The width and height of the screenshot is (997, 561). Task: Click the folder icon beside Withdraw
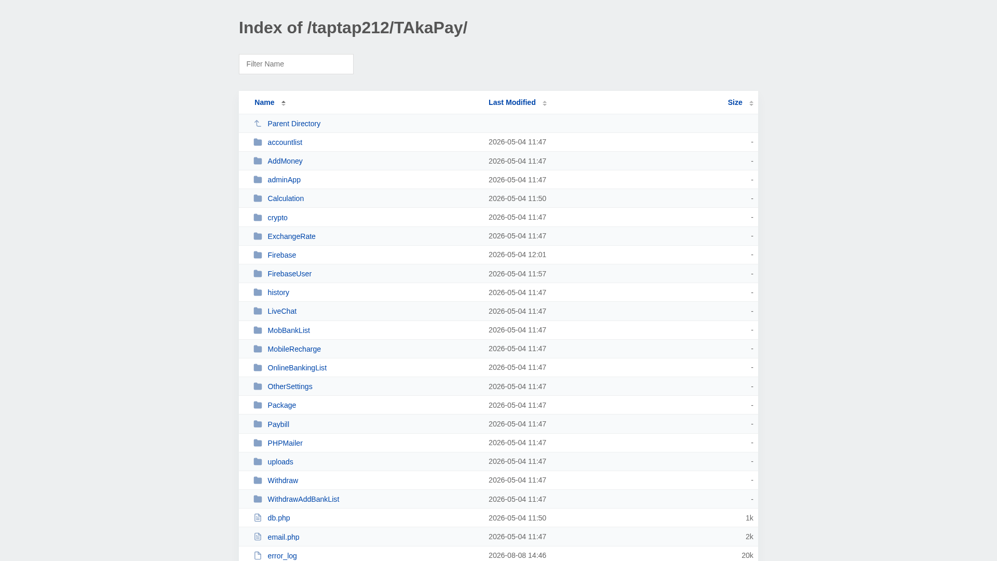(x=258, y=480)
